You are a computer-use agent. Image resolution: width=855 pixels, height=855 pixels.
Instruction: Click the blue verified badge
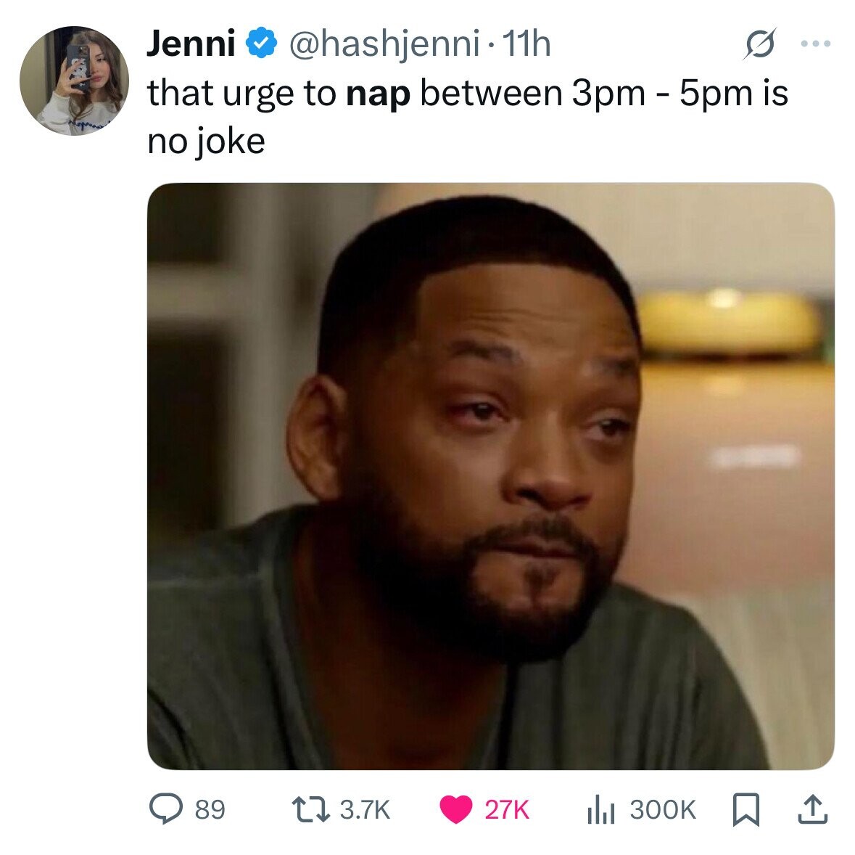click(x=263, y=45)
